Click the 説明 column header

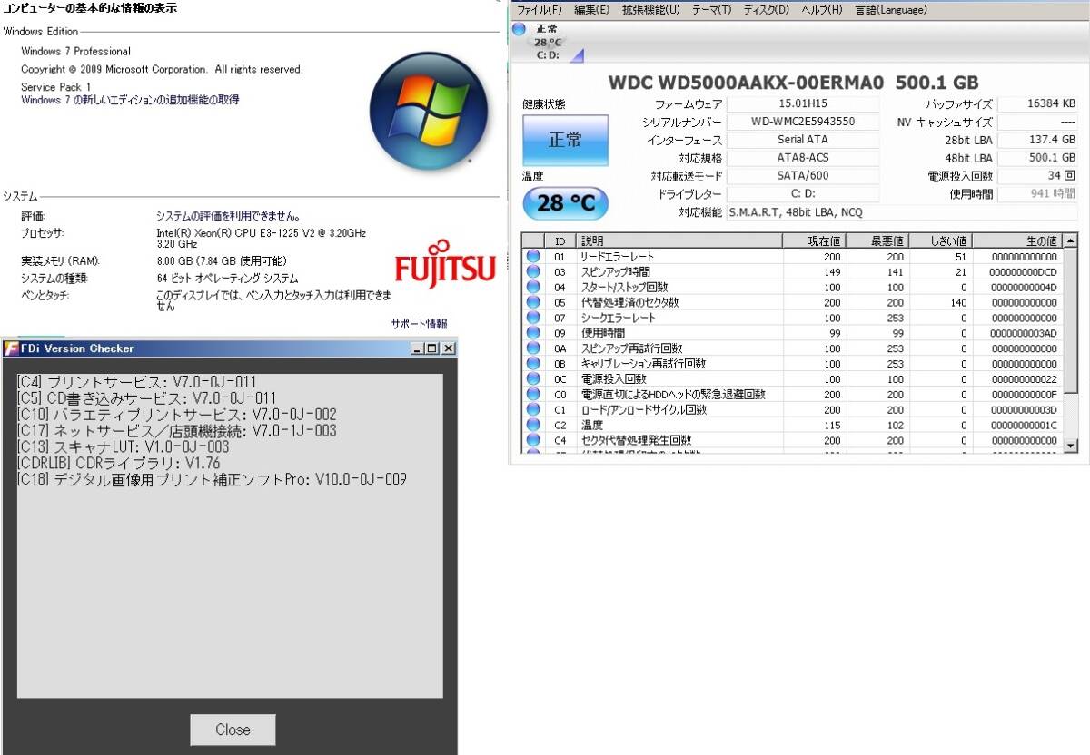tap(680, 241)
